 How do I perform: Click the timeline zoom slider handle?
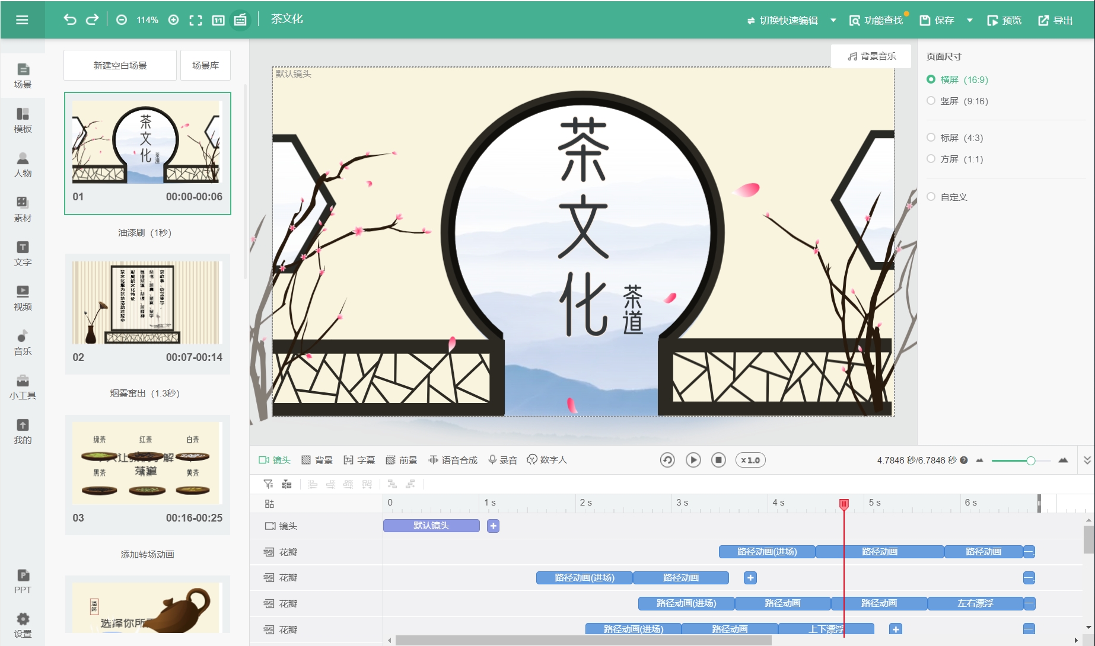tap(1031, 460)
